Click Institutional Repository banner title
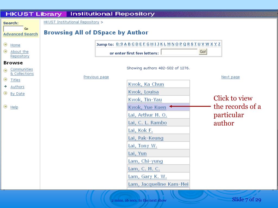This screenshot has width=278, height=208. pos(113,14)
